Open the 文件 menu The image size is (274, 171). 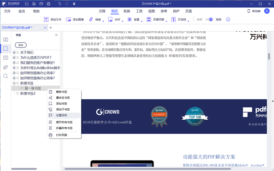click(7, 11)
